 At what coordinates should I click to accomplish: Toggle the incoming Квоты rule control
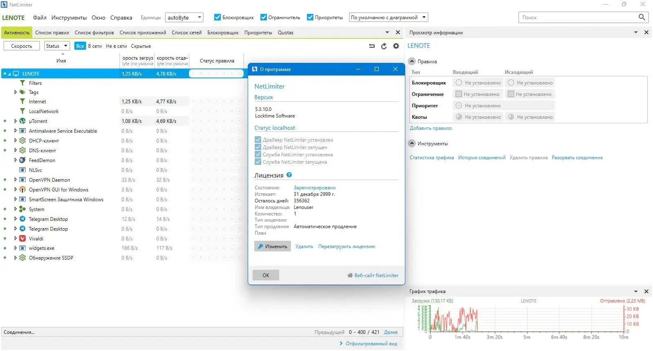pos(459,117)
